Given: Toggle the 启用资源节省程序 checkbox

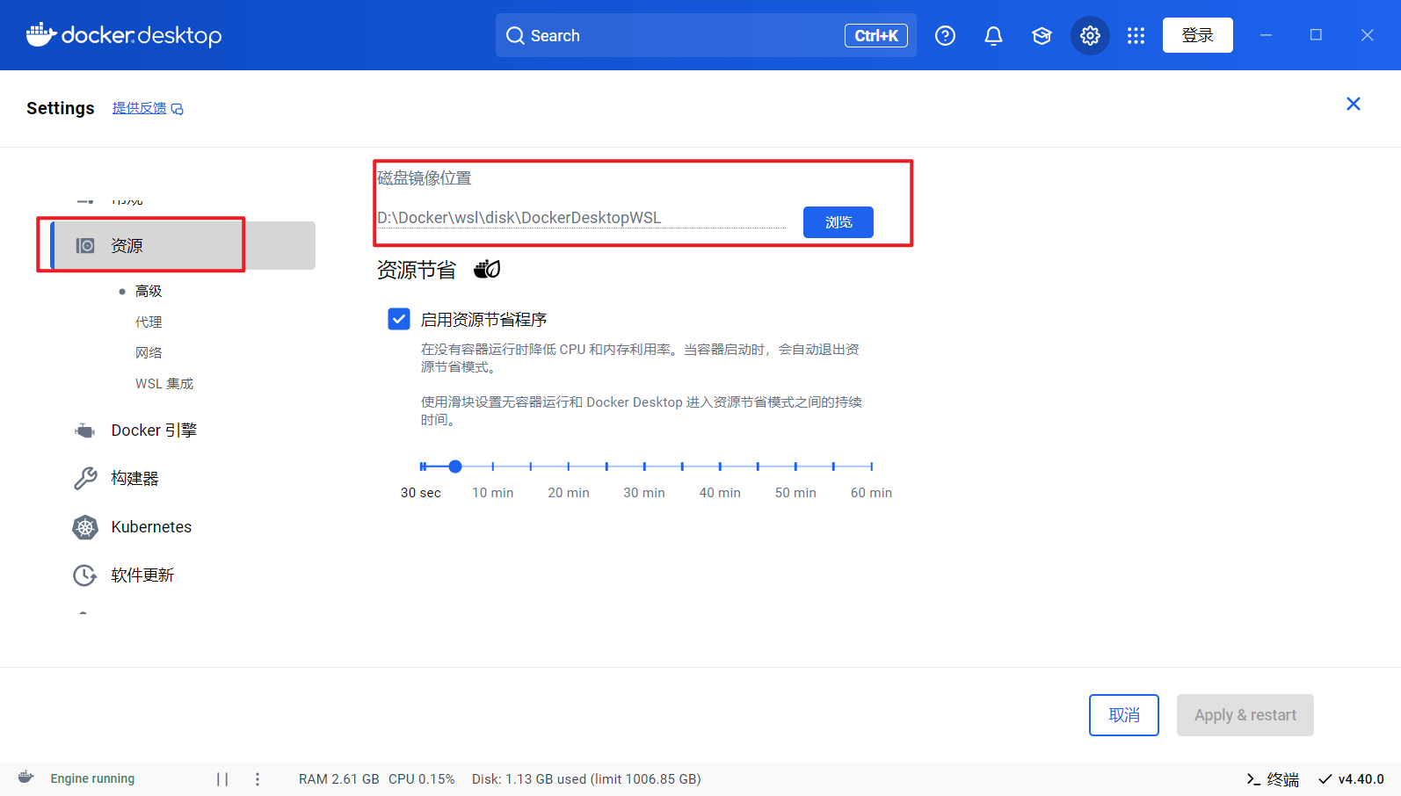Looking at the screenshot, I should [399, 318].
